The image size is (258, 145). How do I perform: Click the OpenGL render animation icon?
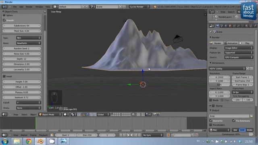(x=158, y=114)
